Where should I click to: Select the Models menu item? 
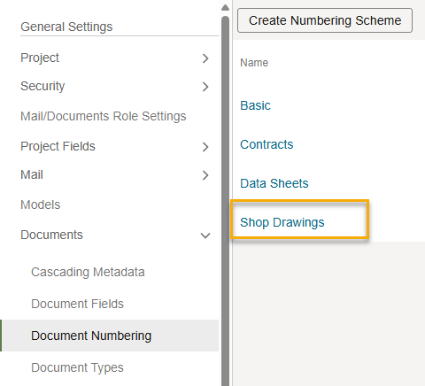tap(41, 205)
